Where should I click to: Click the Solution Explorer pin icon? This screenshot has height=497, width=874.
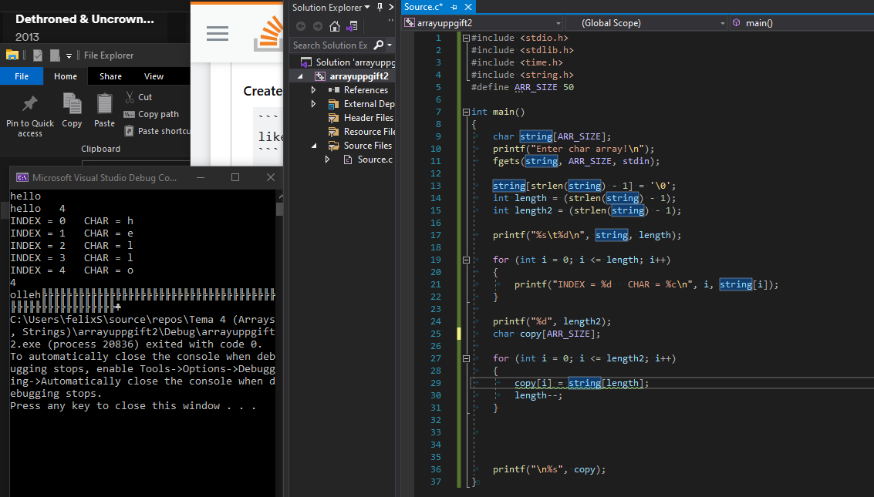point(380,7)
